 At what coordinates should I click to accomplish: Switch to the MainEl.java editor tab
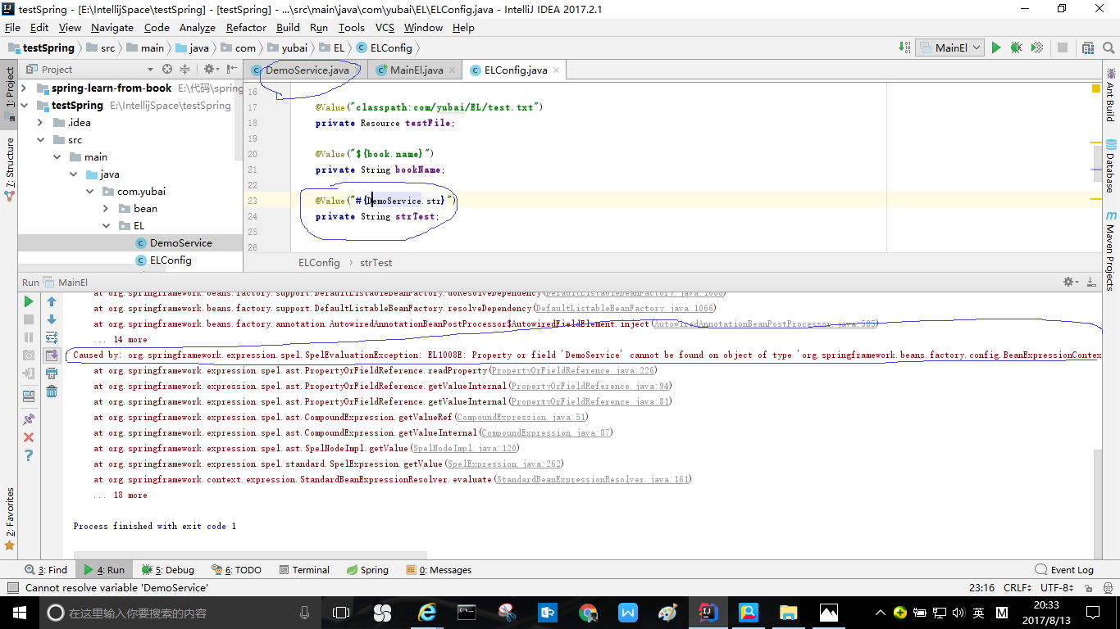coord(416,70)
